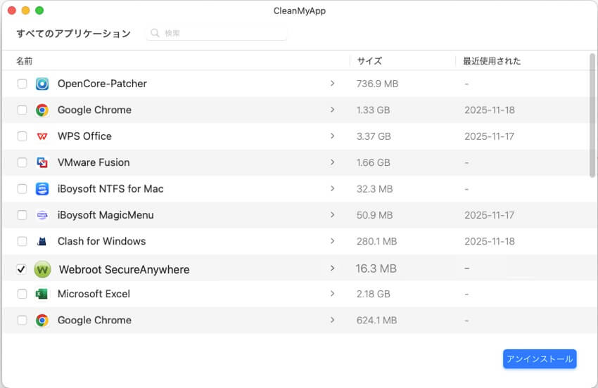Expand WPS Office details chevron
The width and height of the screenshot is (598, 388).
click(332, 136)
